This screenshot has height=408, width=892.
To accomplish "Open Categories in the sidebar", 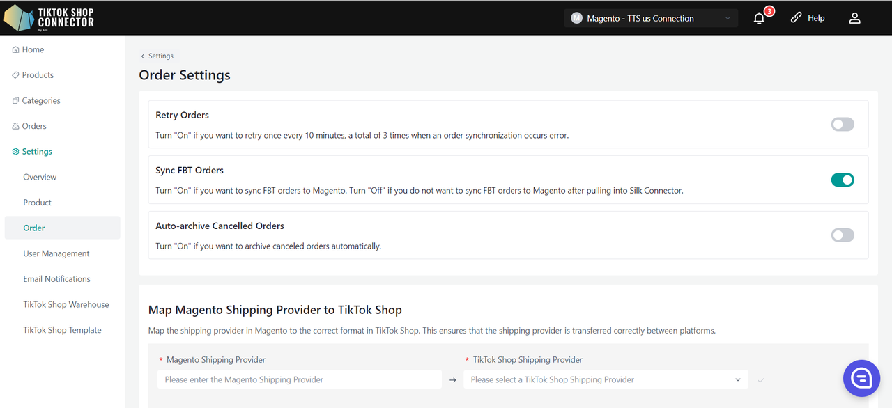I will (40, 101).
